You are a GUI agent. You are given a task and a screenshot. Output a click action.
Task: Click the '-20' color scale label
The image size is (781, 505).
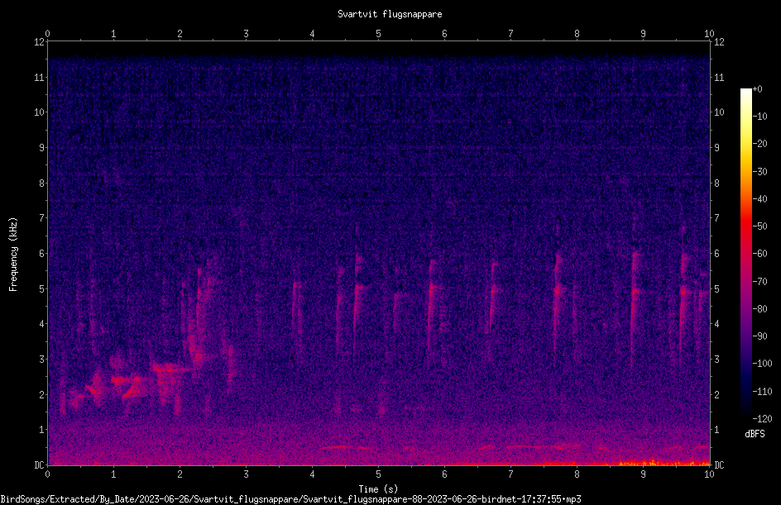[759, 144]
